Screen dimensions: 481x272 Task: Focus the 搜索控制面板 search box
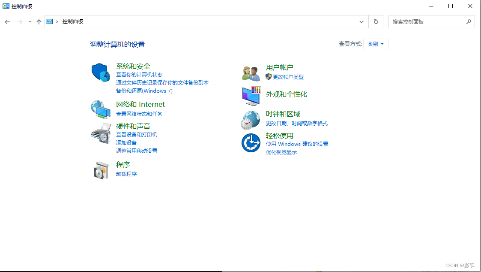(x=432, y=22)
